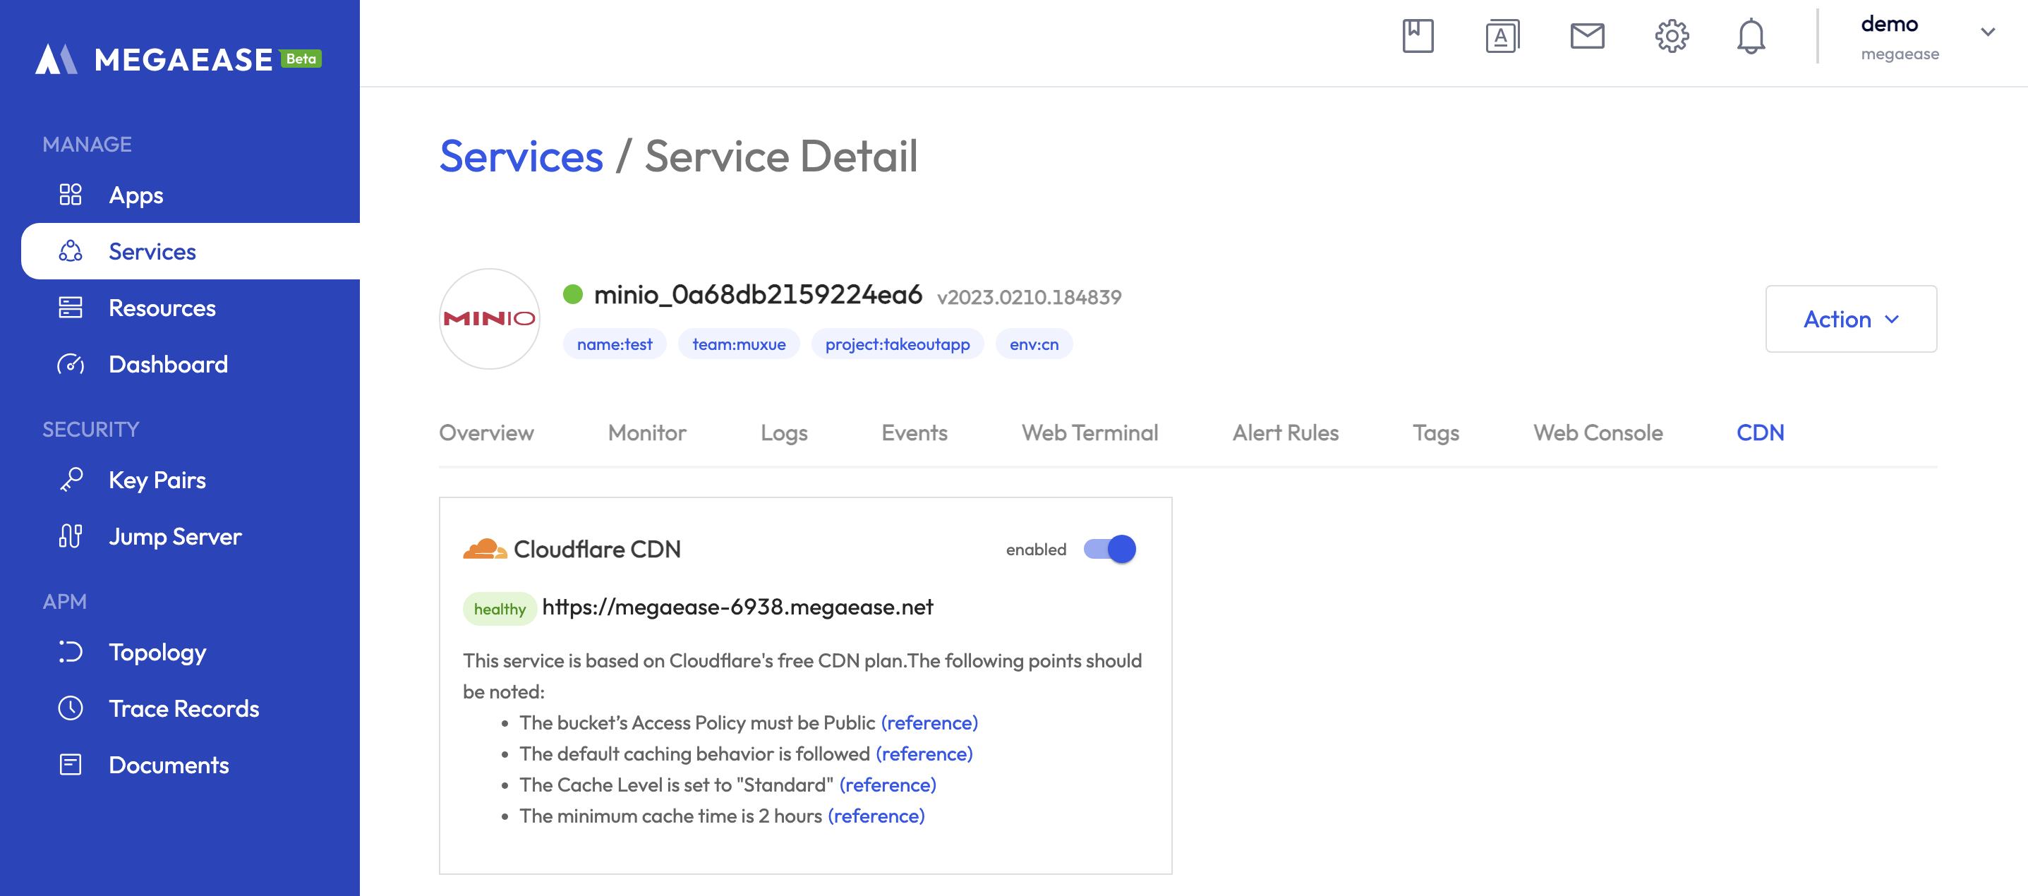This screenshot has height=896, width=2028.
Task: Open settings gear icon
Action: pyautogui.click(x=1670, y=36)
